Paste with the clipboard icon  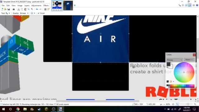coord(25,9)
